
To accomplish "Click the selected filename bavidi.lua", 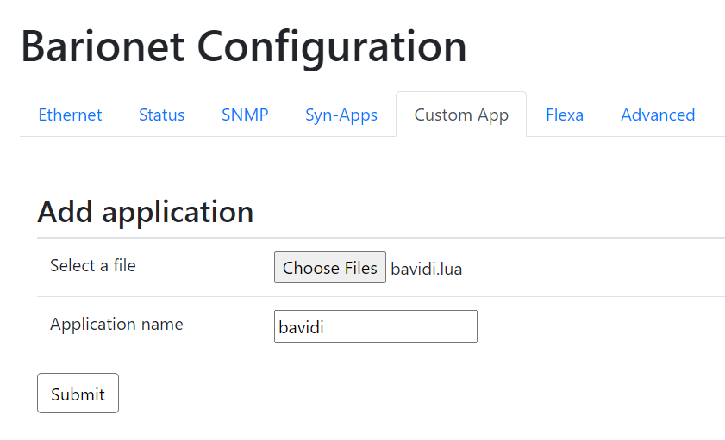I will tap(426, 269).
